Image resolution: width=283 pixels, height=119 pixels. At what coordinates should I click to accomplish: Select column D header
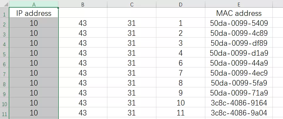(180, 4)
